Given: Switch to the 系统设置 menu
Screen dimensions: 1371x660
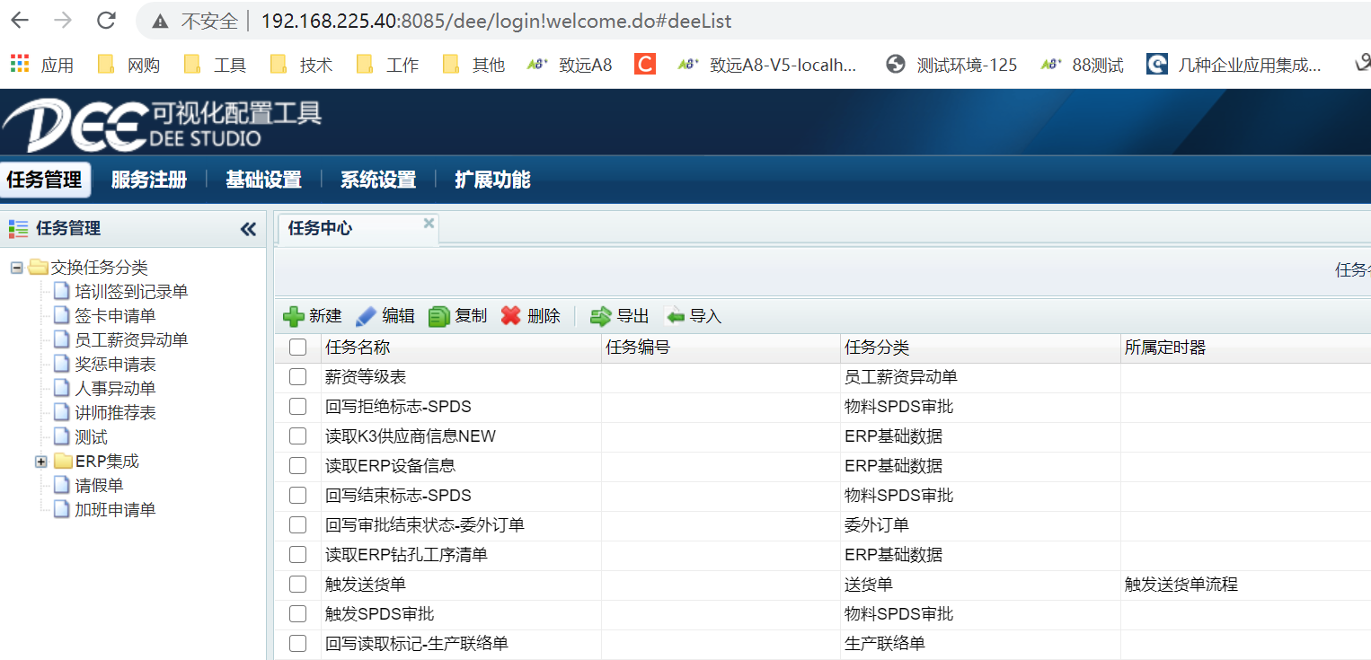Looking at the screenshot, I should pyautogui.click(x=377, y=180).
